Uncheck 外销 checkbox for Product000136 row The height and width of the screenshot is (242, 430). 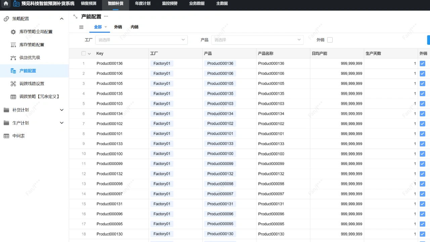tap(422, 64)
